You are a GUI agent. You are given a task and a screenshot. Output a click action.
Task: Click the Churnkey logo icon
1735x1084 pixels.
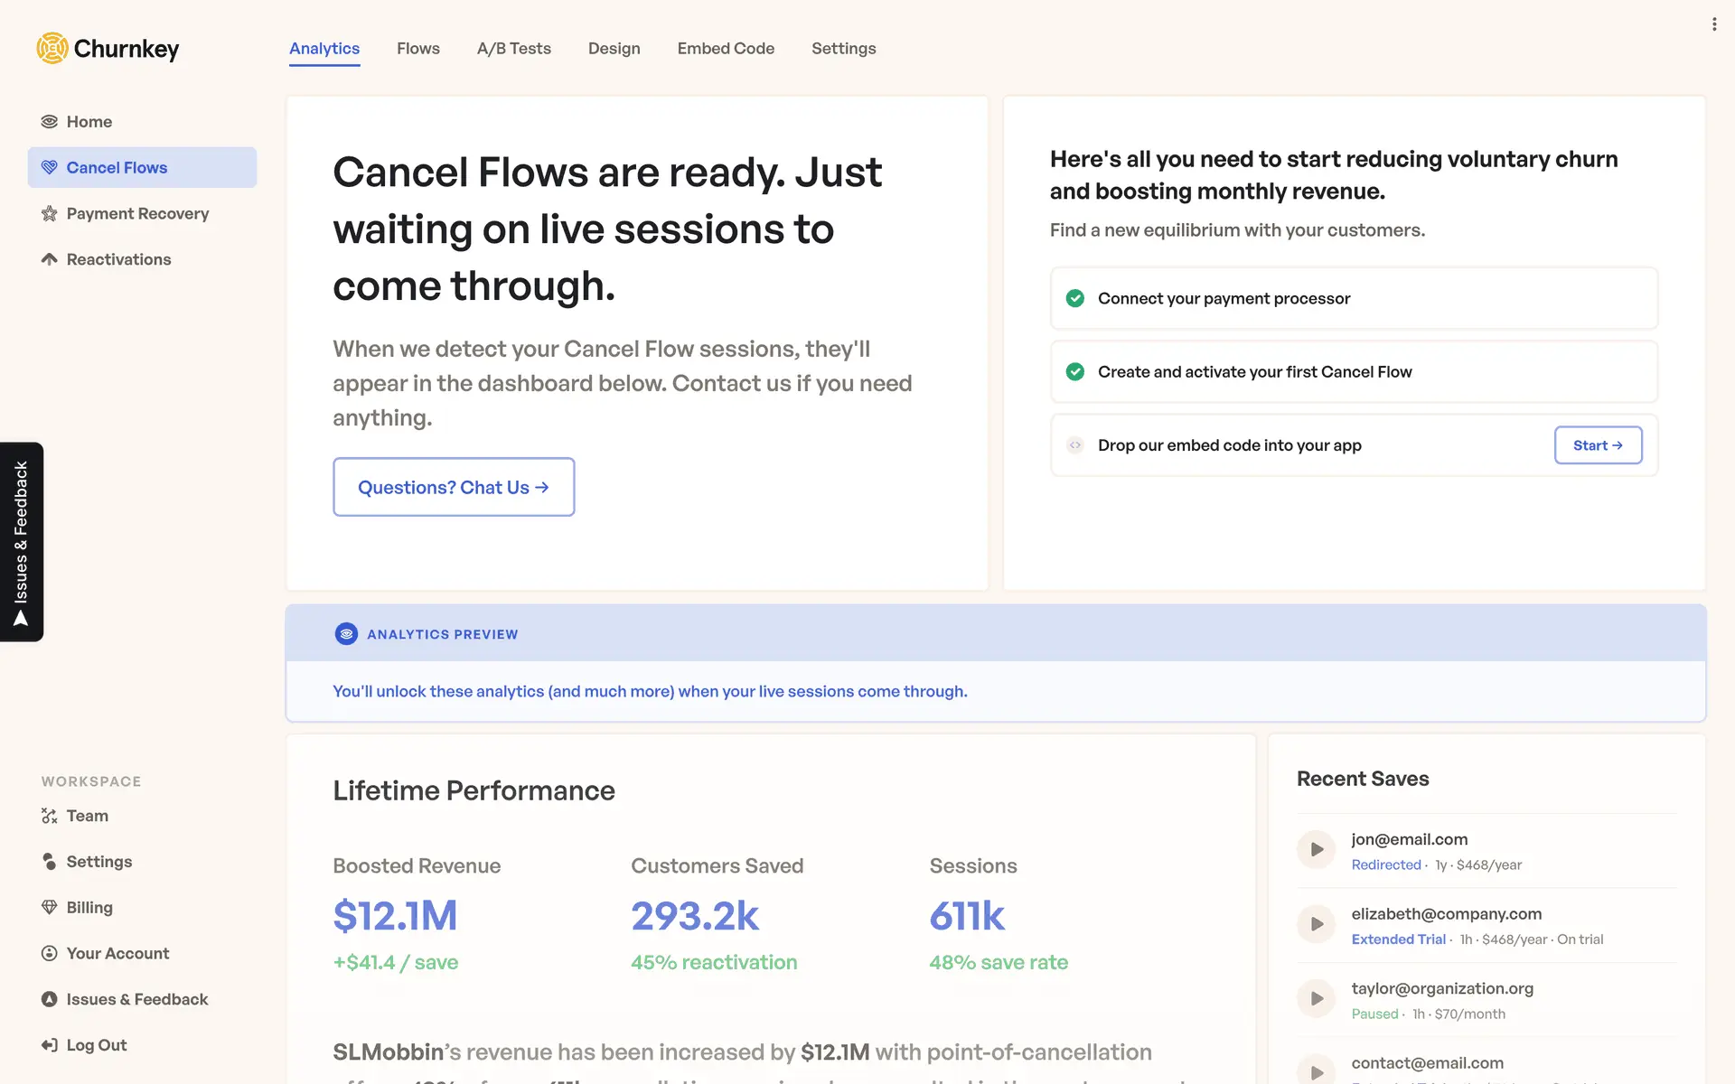[x=52, y=48]
